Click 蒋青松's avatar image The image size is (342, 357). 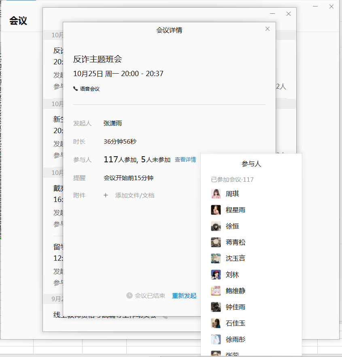216,242
